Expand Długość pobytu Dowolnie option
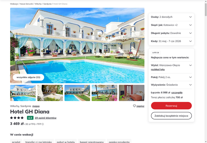 [x=171, y=33]
